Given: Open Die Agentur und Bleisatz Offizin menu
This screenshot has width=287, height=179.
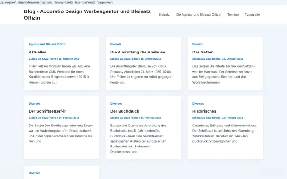Looking at the screenshot, I should (199, 15).
